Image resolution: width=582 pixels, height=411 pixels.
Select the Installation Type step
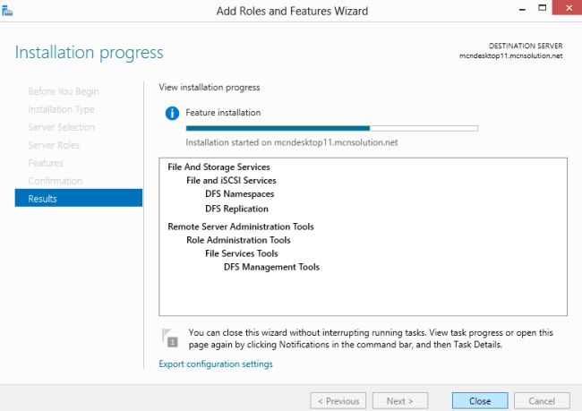point(61,109)
